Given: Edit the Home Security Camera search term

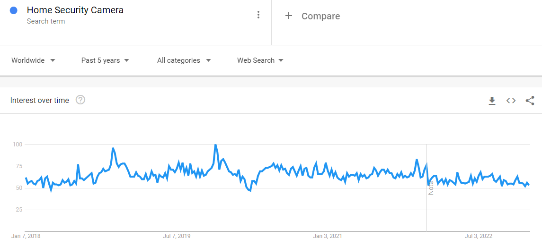Looking at the screenshot, I should 75,10.
